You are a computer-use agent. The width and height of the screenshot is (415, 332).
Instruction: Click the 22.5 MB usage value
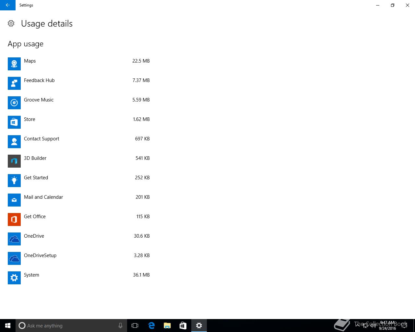click(141, 61)
